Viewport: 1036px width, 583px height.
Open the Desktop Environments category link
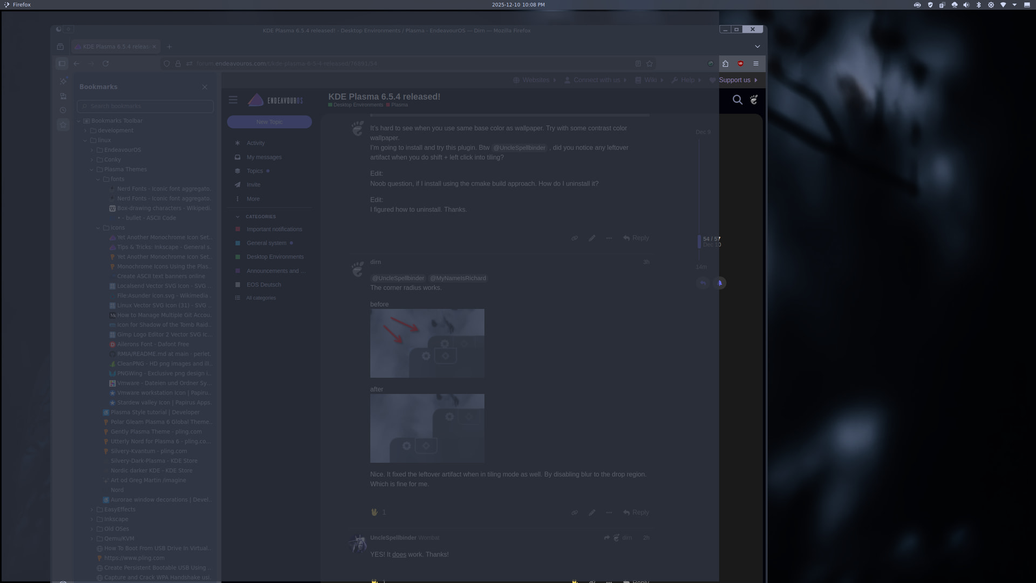pos(275,257)
